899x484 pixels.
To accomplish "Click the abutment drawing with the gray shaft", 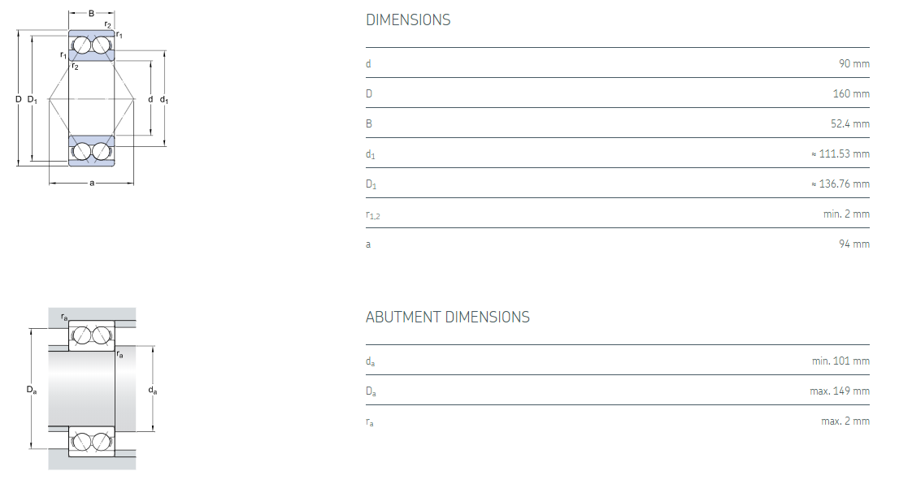I will [x=91, y=389].
